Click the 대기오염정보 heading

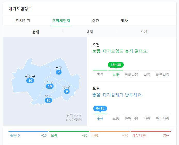pyautogui.click(x=20, y=8)
